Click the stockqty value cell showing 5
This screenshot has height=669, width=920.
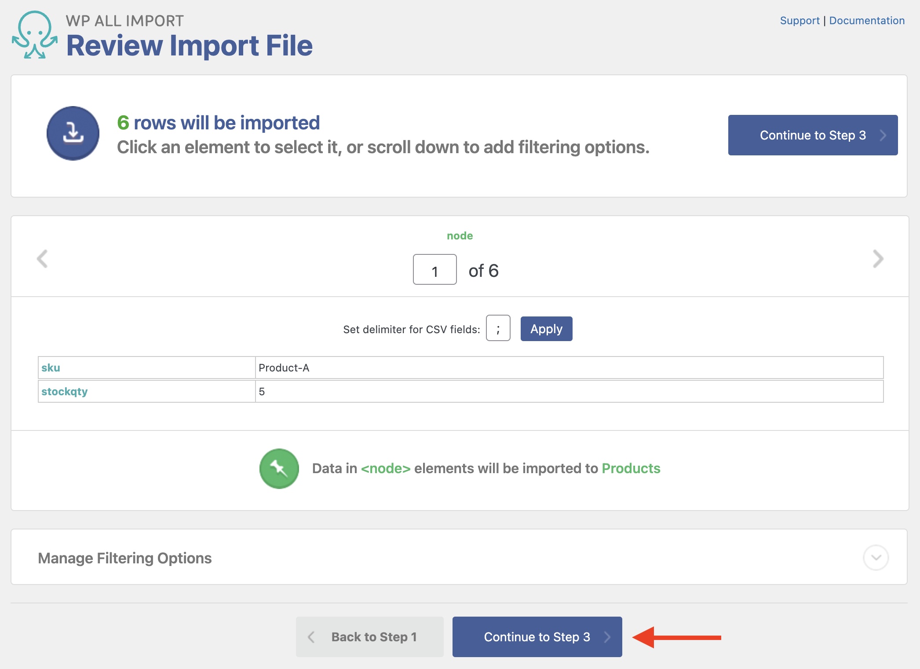click(x=262, y=391)
